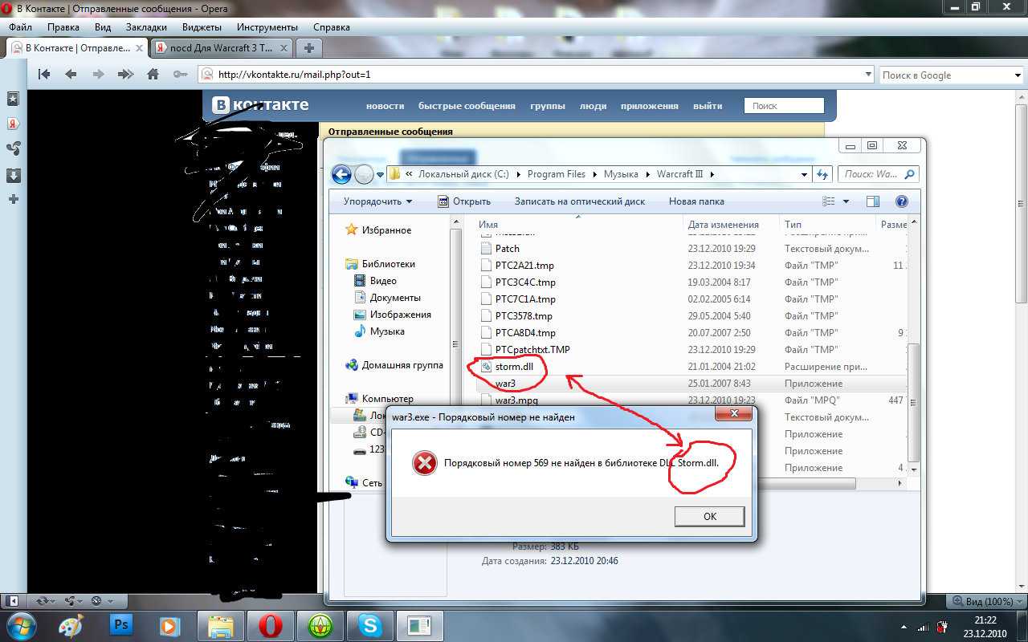Image resolution: width=1028 pixels, height=642 pixels.
Task: Open the downloads panel in Opera sidebar
Action: pos(14,175)
